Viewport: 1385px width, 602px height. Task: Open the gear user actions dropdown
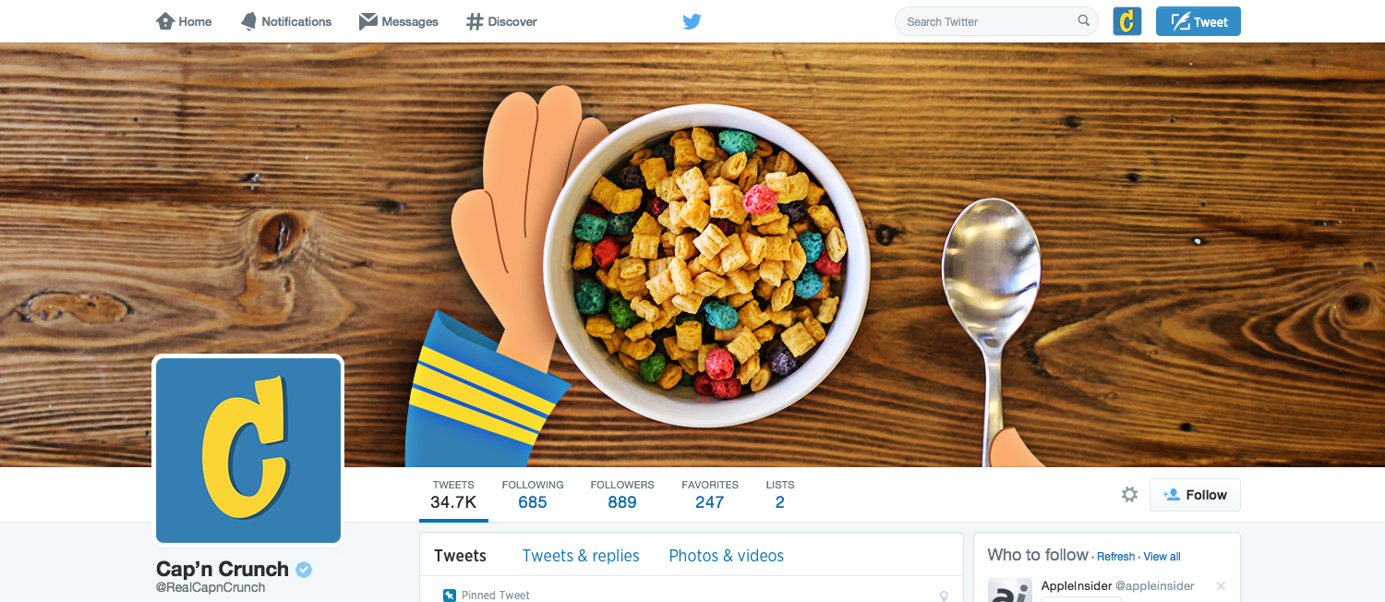tap(1129, 495)
